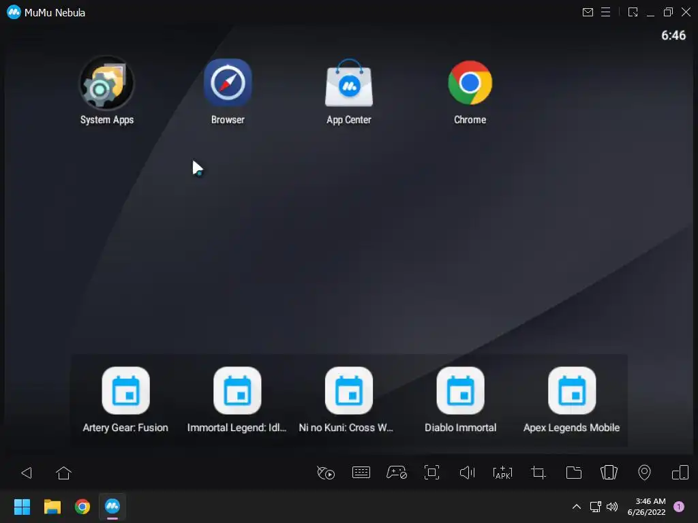The height and width of the screenshot is (523, 698).
Task: Click the title bar window-resize icon
Action: click(x=633, y=12)
